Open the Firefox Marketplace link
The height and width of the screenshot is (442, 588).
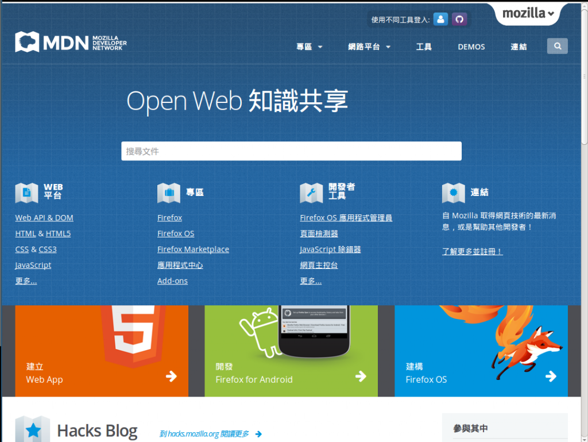tap(193, 249)
